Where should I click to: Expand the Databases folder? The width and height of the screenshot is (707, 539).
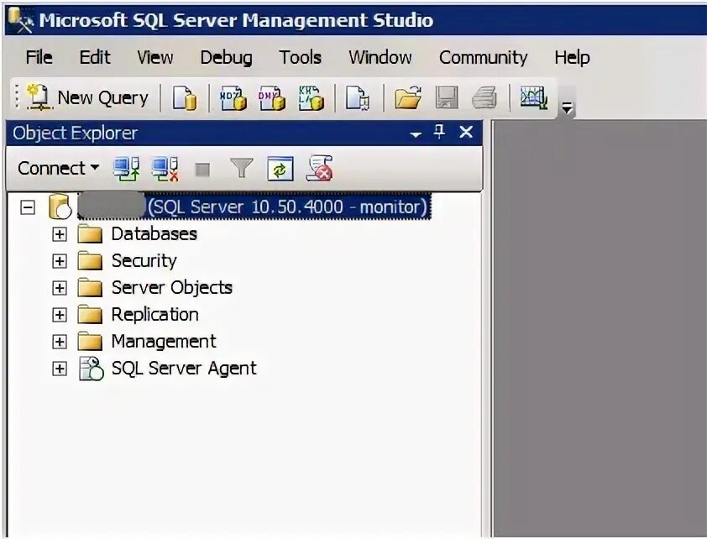[x=59, y=234]
